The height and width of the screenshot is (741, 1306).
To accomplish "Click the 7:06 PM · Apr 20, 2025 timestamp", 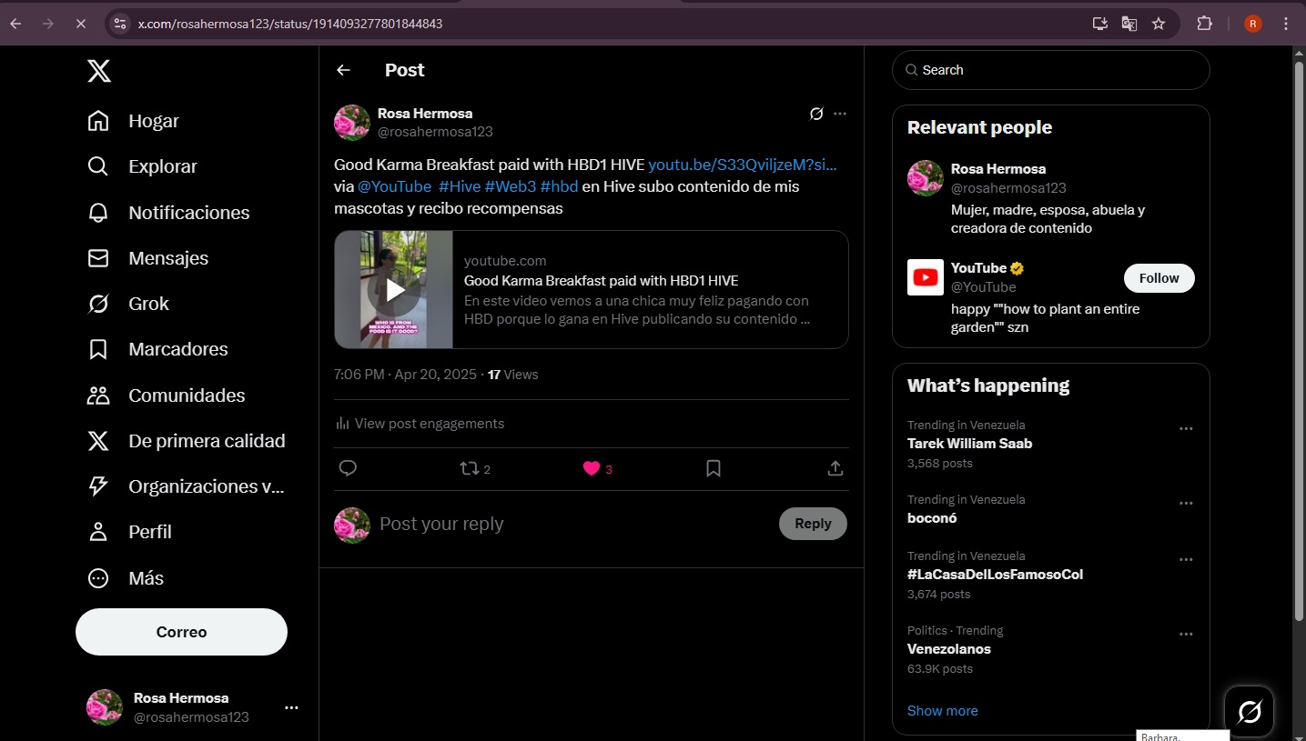I will point(405,375).
